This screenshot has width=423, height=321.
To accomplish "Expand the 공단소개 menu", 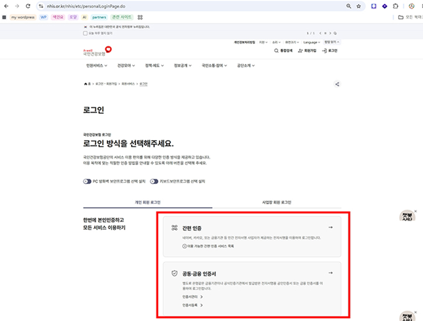I will [246, 65].
